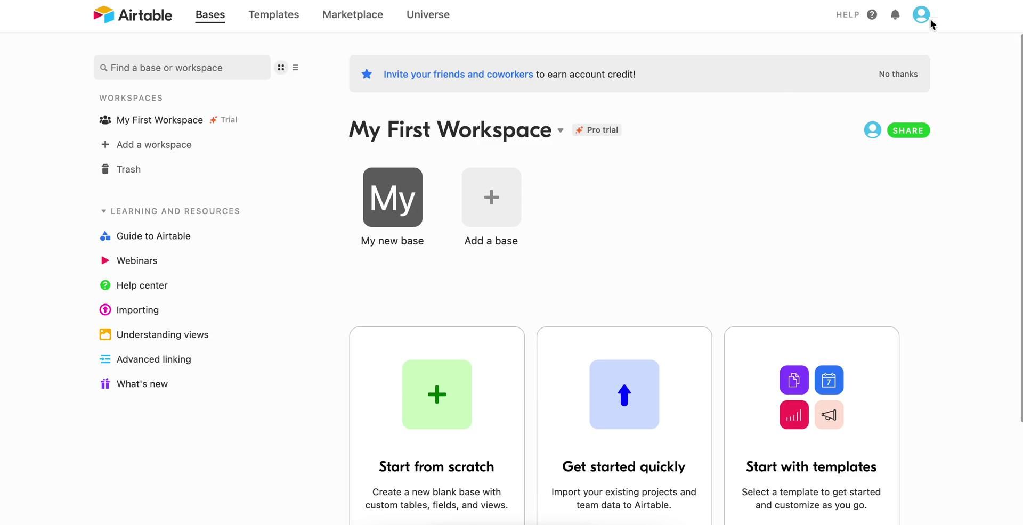The height and width of the screenshot is (525, 1023).
Task: Click the Start from scratch heading
Action: pyautogui.click(x=436, y=467)
